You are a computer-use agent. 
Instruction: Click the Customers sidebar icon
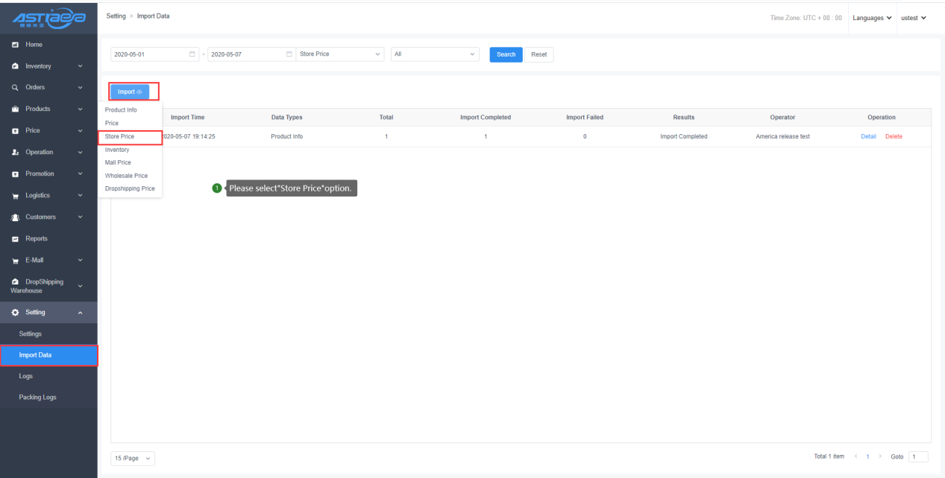pos(15,217)
